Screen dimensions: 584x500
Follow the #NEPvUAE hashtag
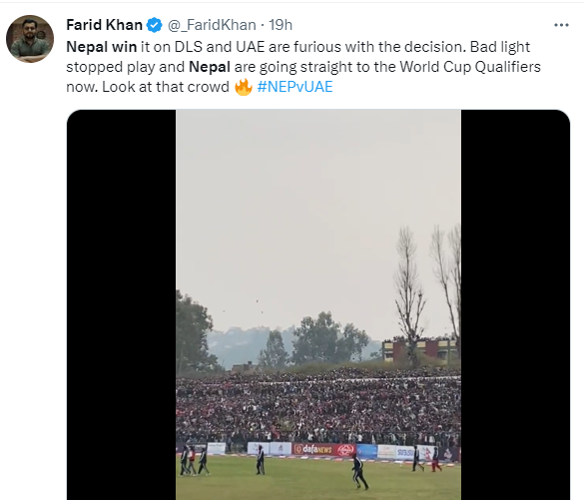[294, 87]
